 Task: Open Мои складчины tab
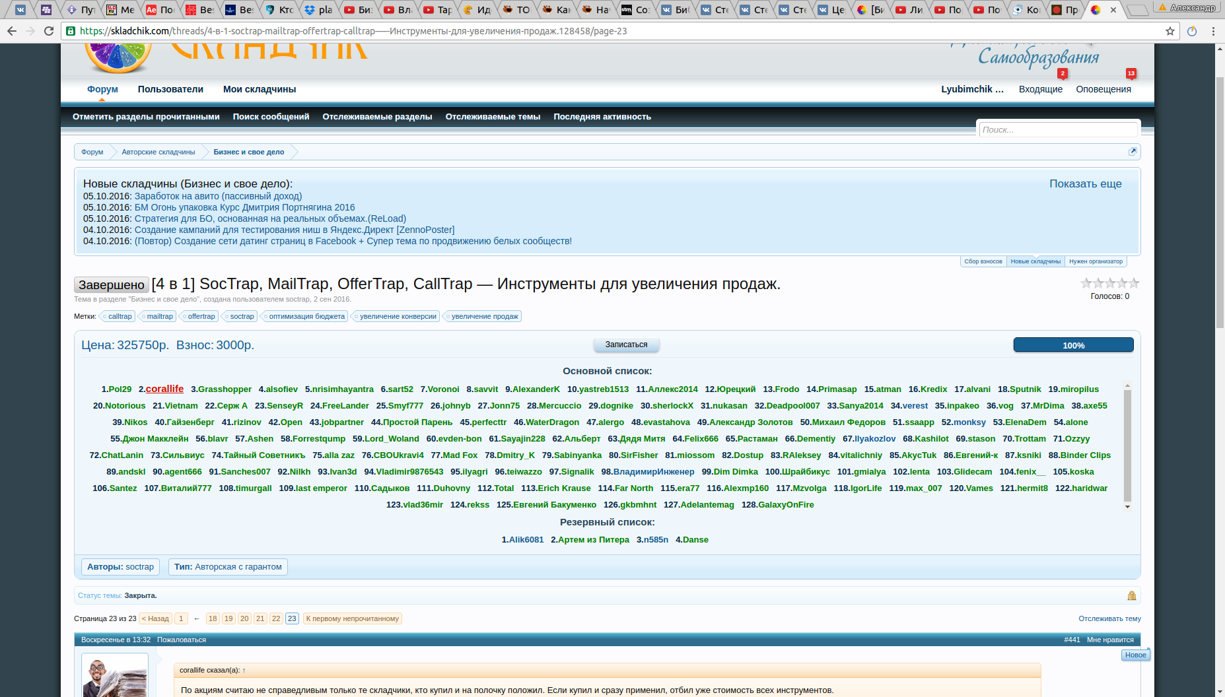[x=260, y=89]
